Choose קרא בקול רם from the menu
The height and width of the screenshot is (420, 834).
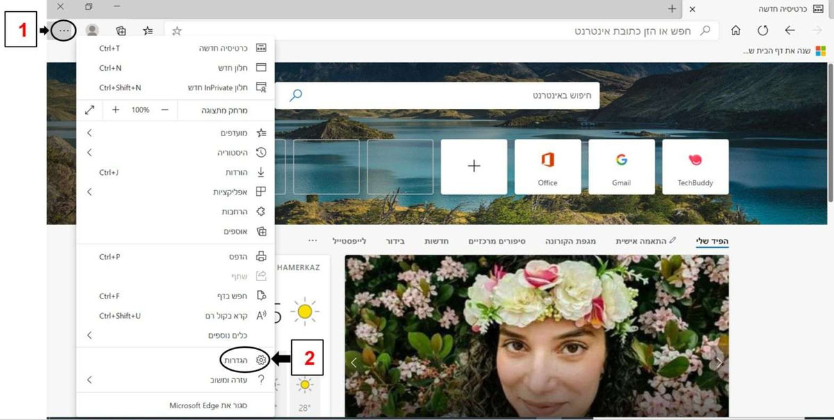coord(175,315)
